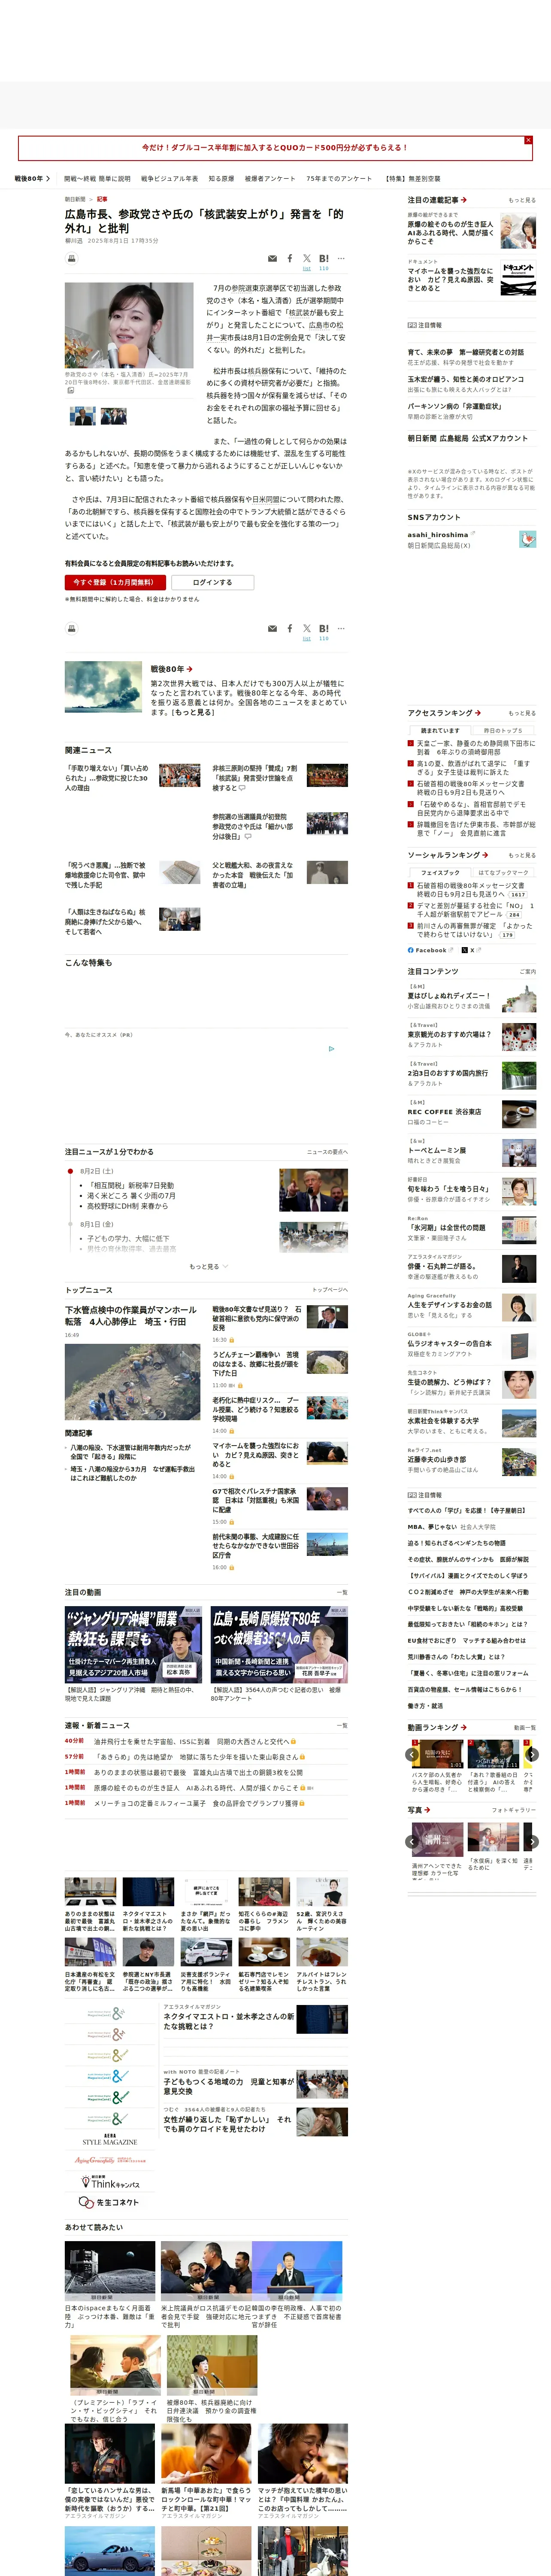551x2576 pixels.
Task: Open ranking item 天皇ご一家、静養のため静岡県下田市に到着
Action: pos(475,747)
